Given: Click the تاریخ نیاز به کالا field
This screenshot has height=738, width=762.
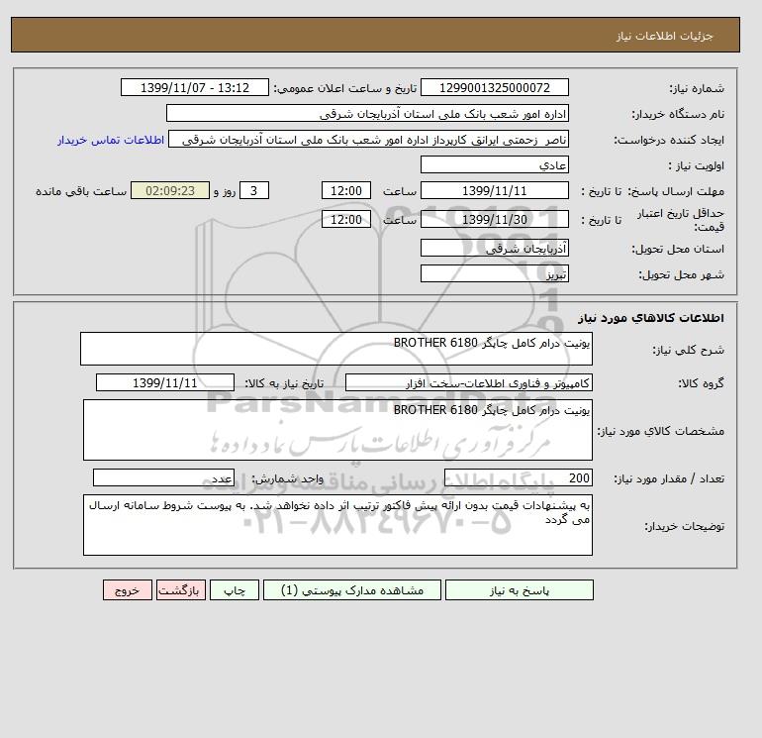Looking at the screenshot, I should (165, 382).
